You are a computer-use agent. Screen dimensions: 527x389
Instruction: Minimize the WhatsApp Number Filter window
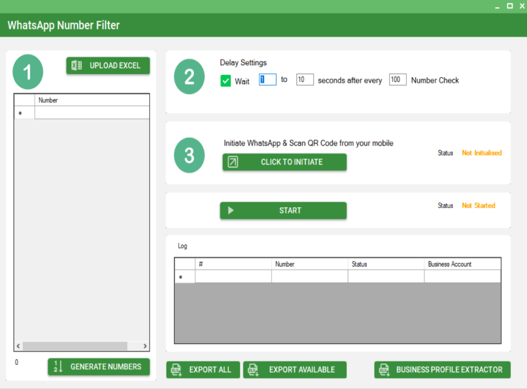coord(497,6)
